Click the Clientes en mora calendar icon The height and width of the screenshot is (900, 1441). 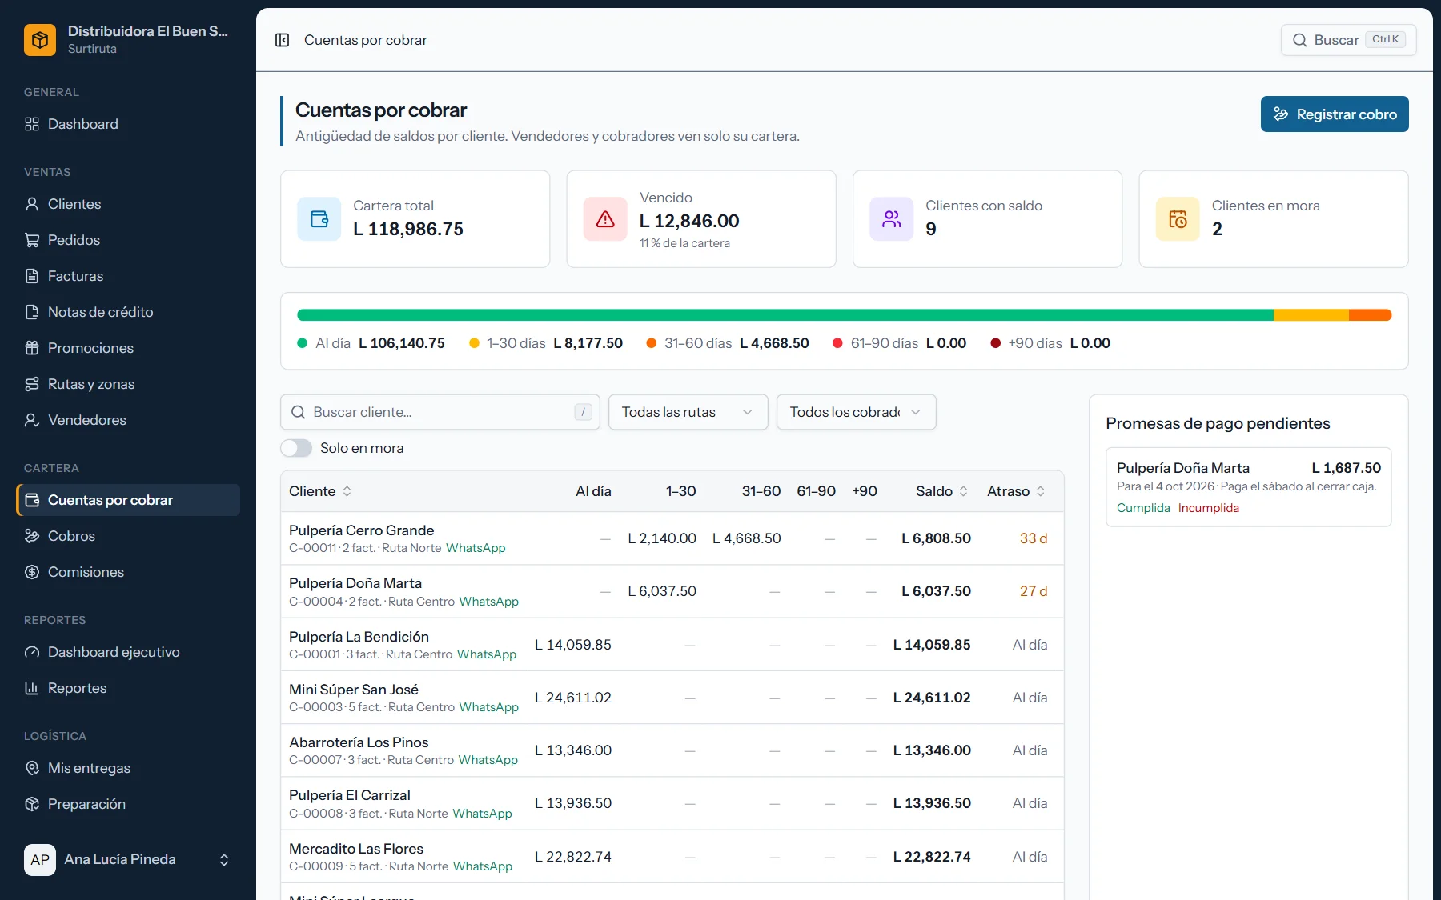click(x=1178, y=219)
